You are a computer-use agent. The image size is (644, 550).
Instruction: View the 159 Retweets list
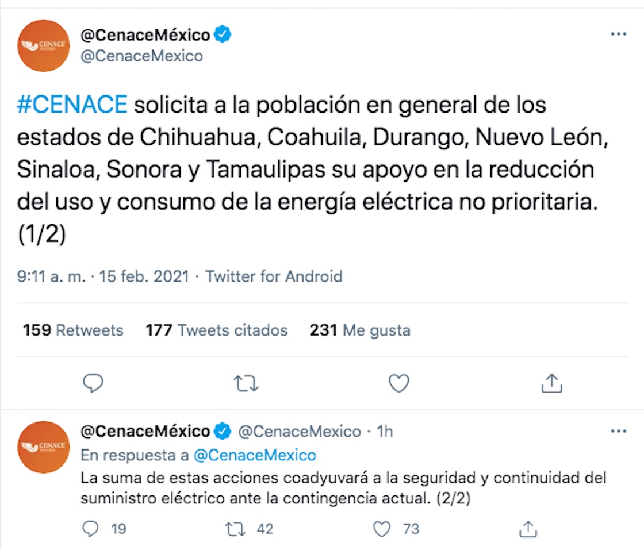(73, 330)
